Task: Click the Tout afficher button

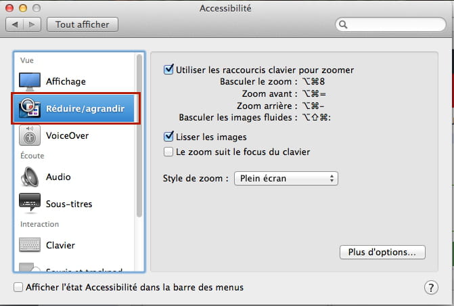Action: click(x=83, y=24)
